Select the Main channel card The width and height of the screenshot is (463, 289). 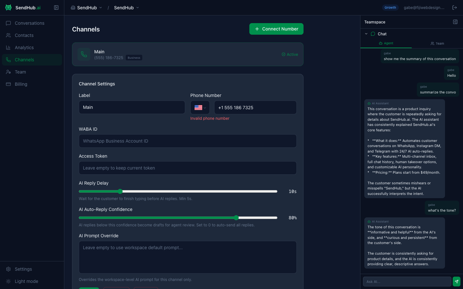click(x=188, y=54)
